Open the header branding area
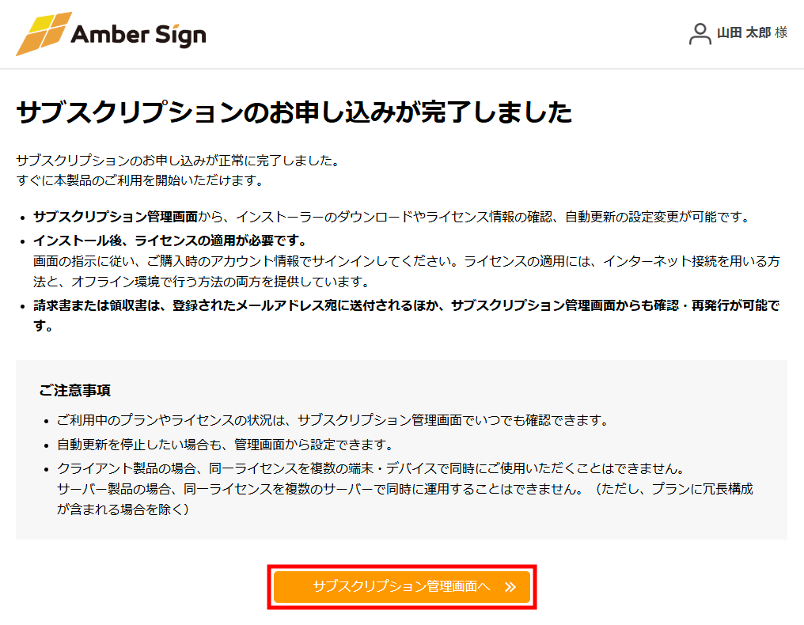Viewport: 804px width, 625px height. [x=111, y=34]
